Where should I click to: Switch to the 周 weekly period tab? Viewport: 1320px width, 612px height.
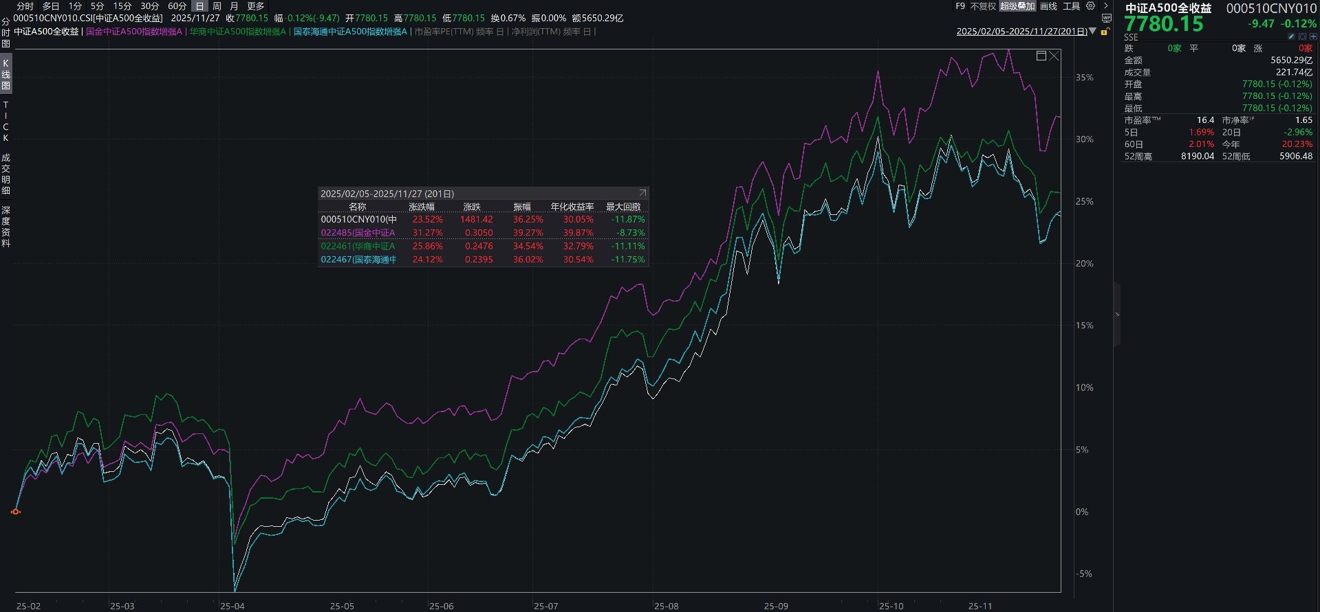click(217, 6)
